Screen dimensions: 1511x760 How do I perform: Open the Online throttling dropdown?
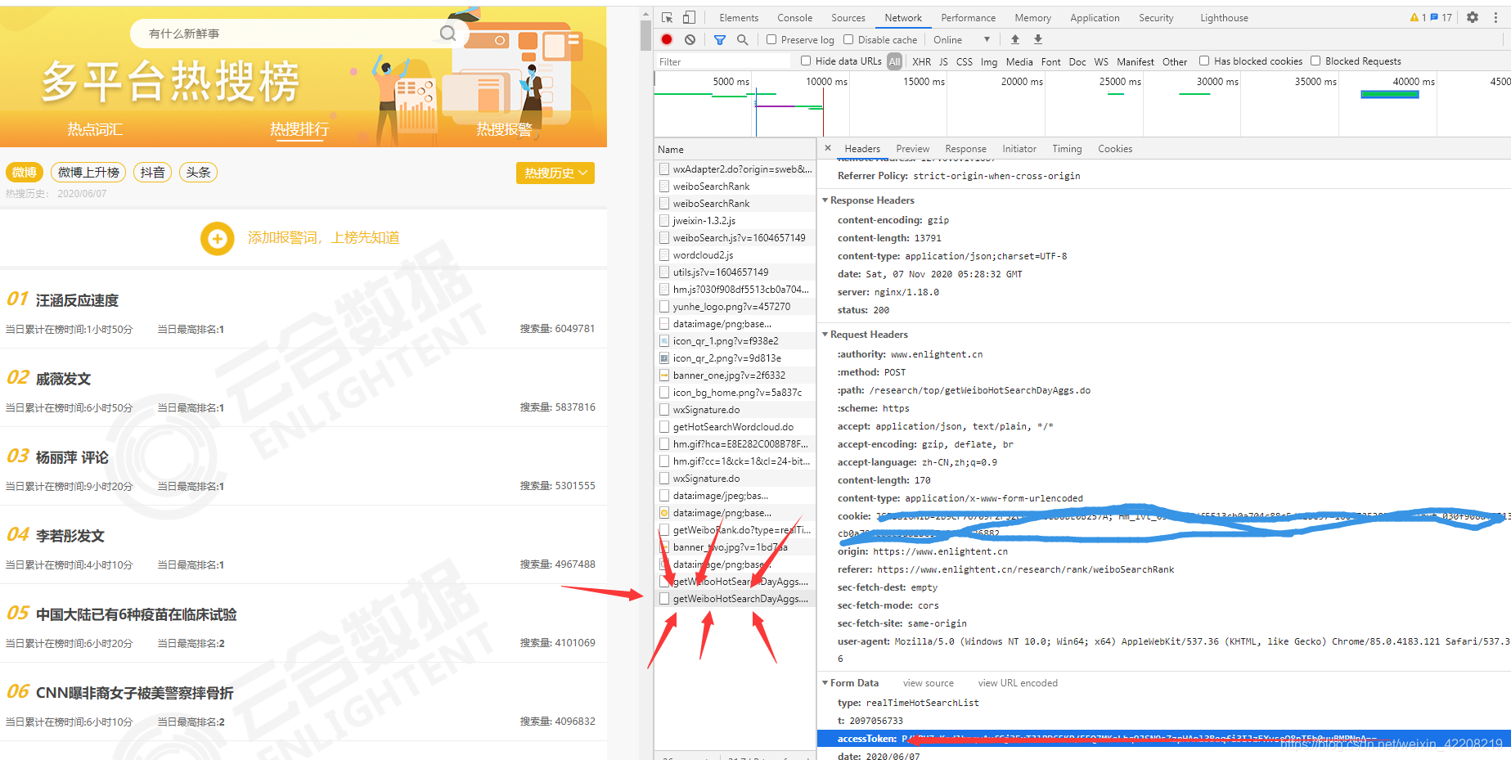coord(961,39)
